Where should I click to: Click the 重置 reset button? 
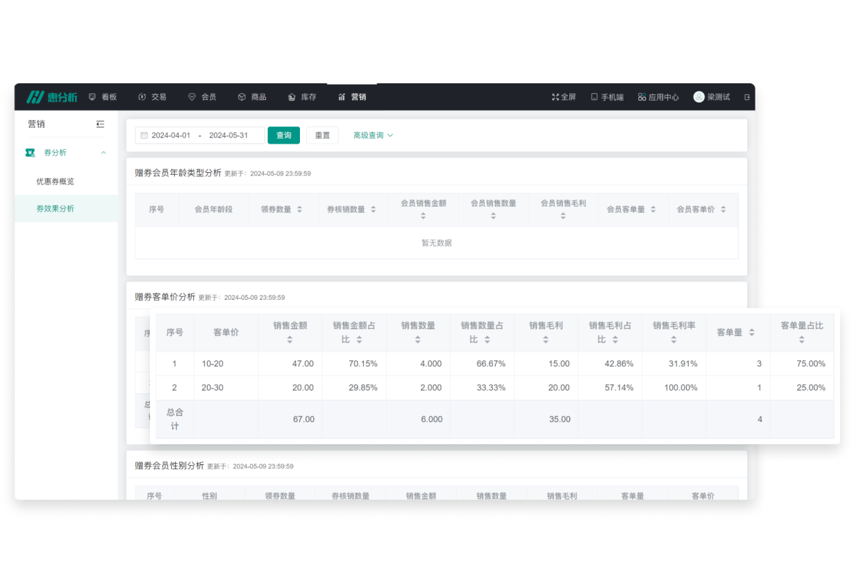322,135
